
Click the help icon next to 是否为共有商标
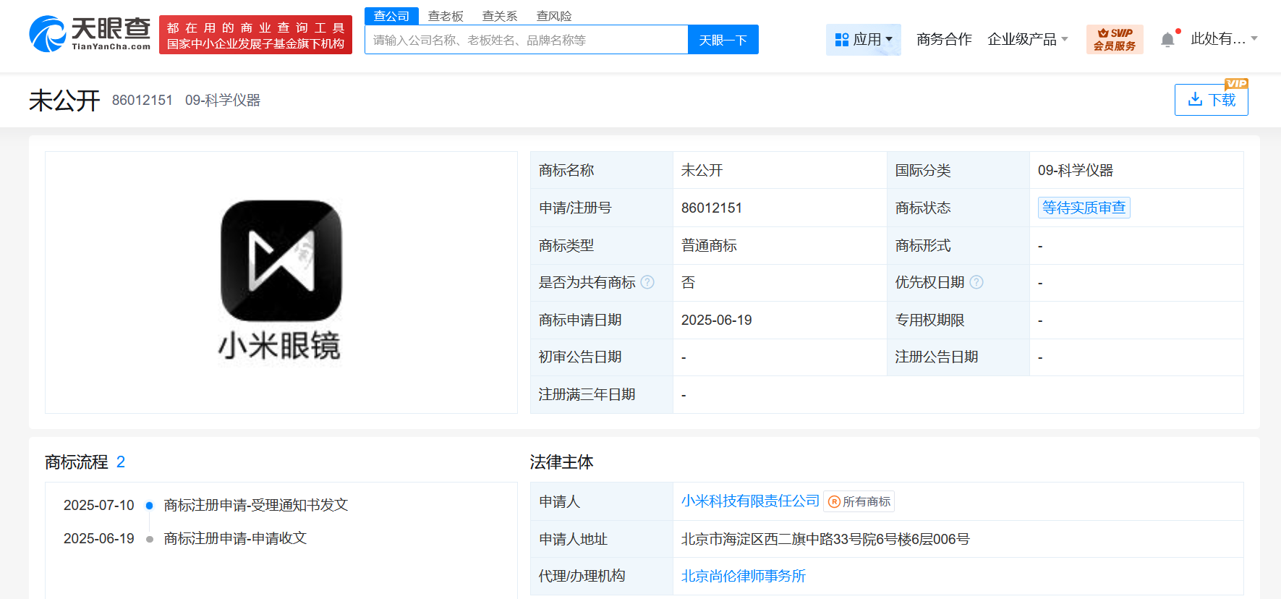point(647,282)
